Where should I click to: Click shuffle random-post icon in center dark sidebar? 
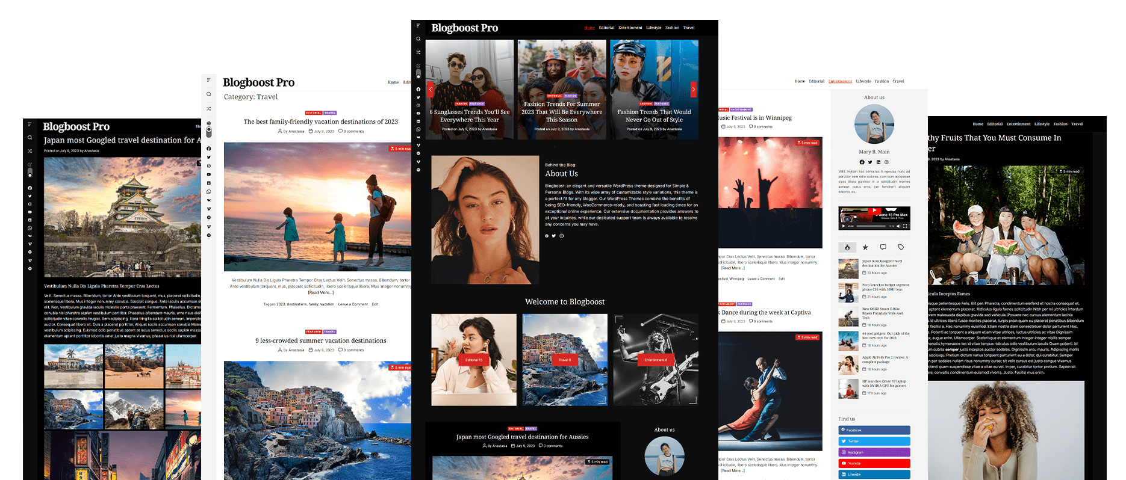(x=418, y=52)
